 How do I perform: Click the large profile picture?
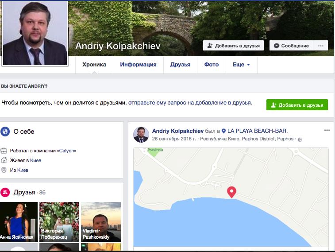coord(35,33)
